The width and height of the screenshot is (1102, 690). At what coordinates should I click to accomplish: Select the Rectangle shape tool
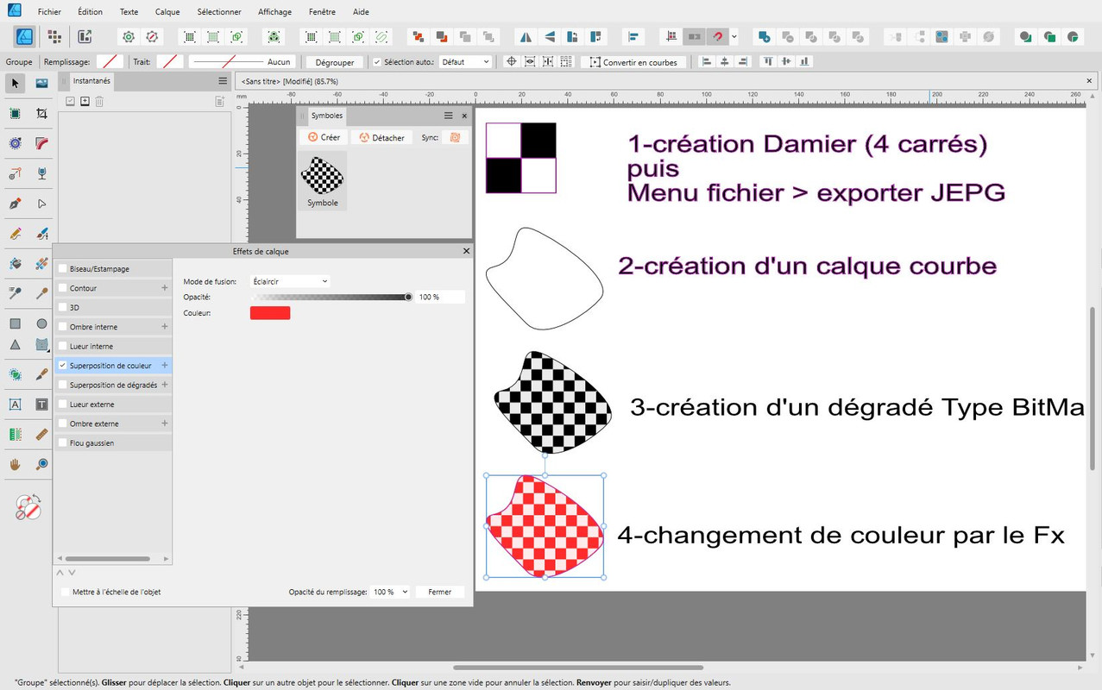15,324
